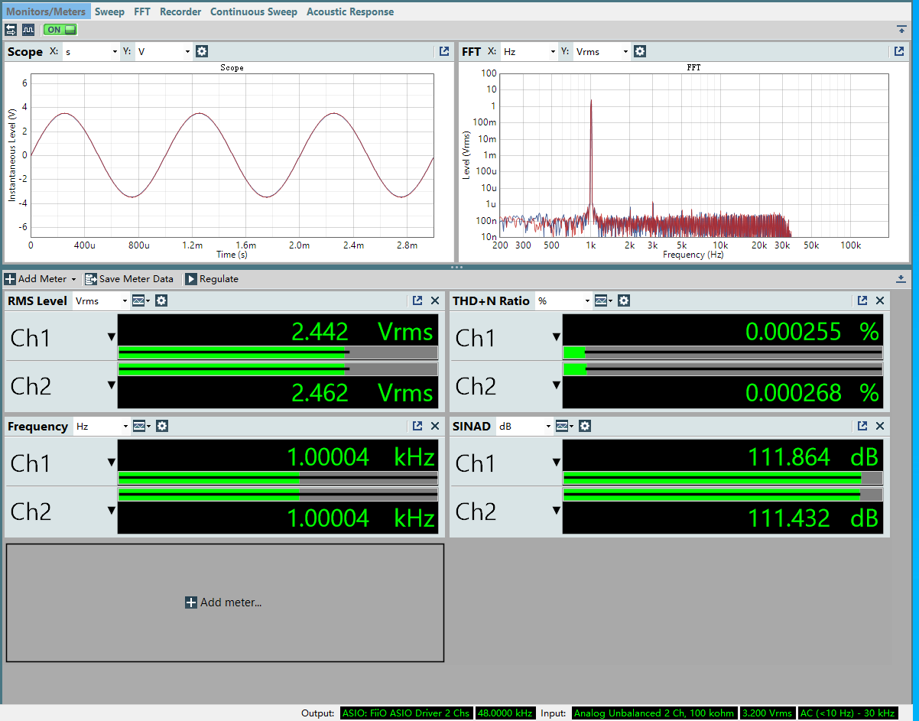Viewport: 919px width, 721px height.
Task: Open THD+N Ratio settings gear
Action: (x=624, y=300)
